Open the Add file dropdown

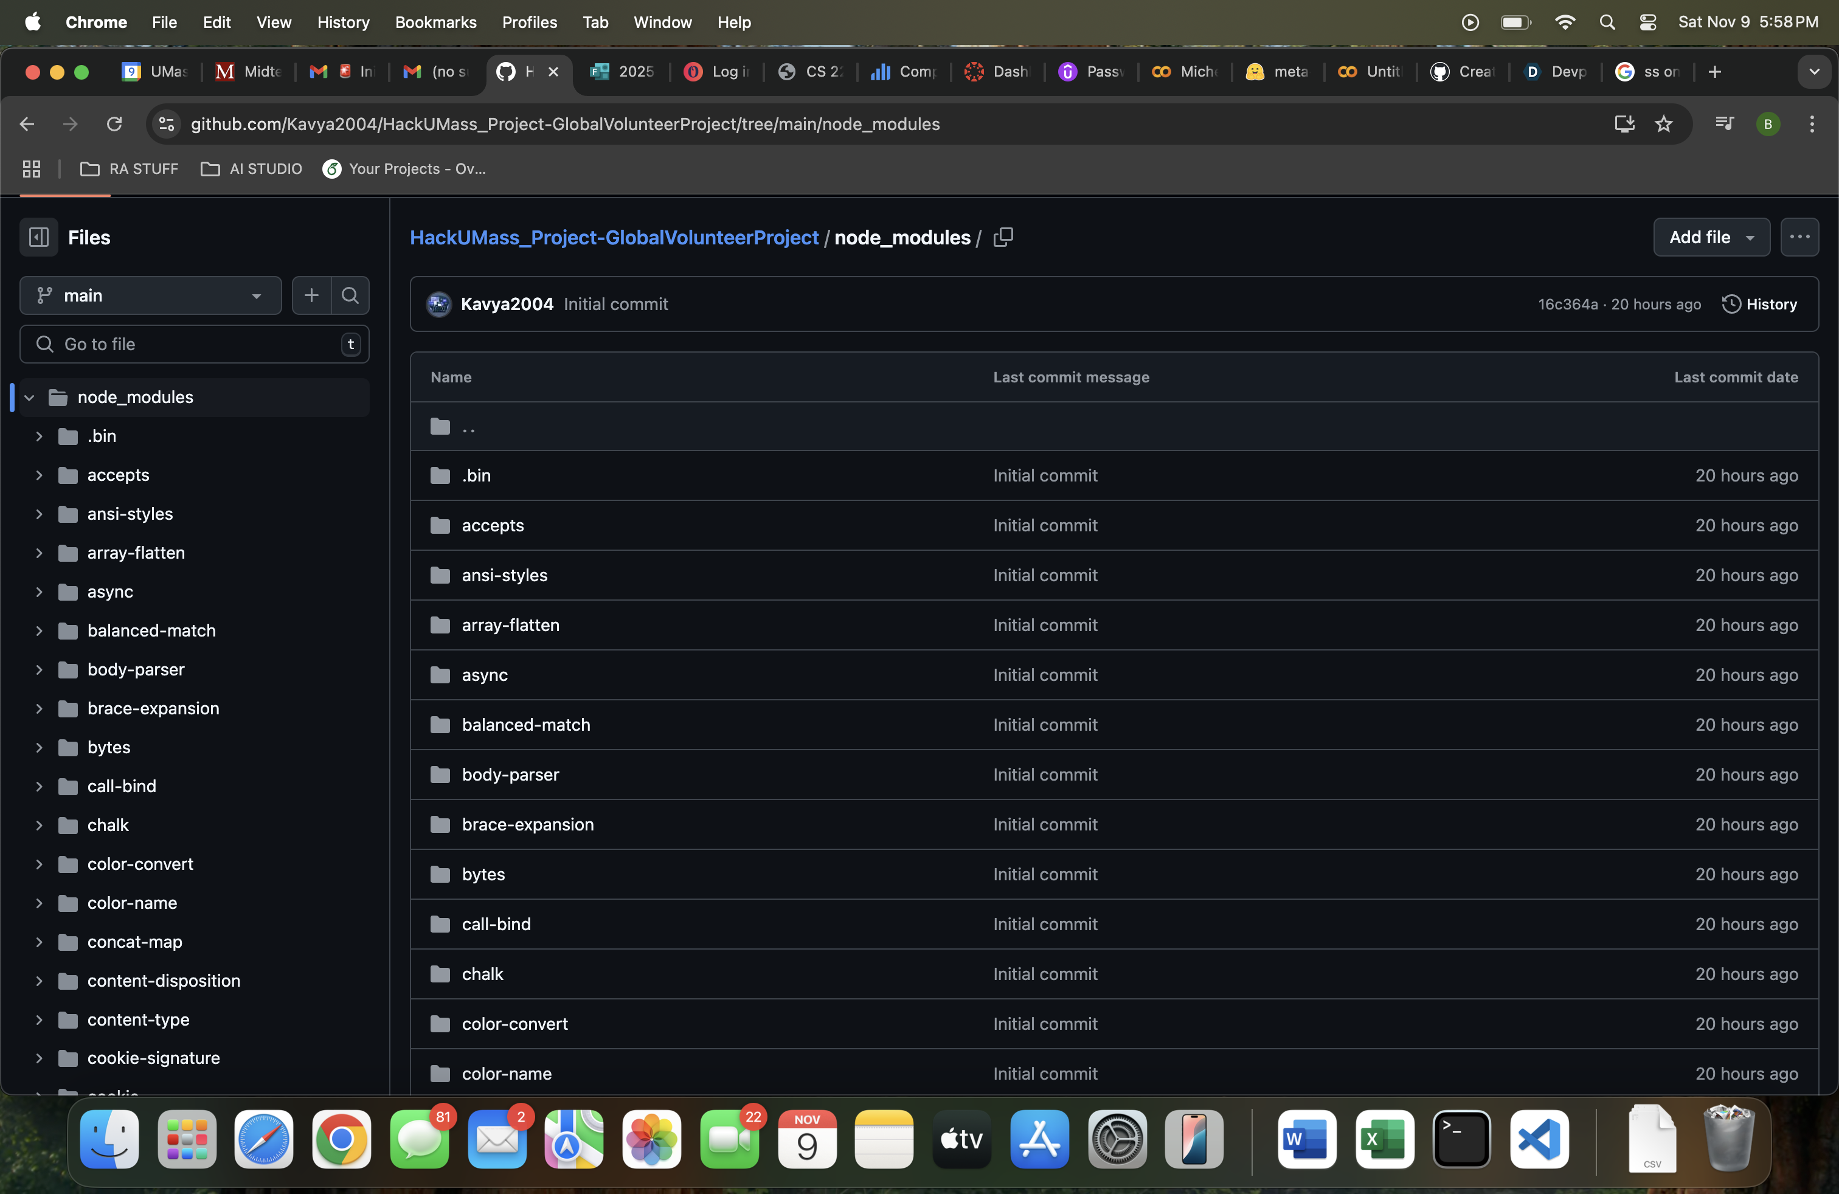point(1711,237)
